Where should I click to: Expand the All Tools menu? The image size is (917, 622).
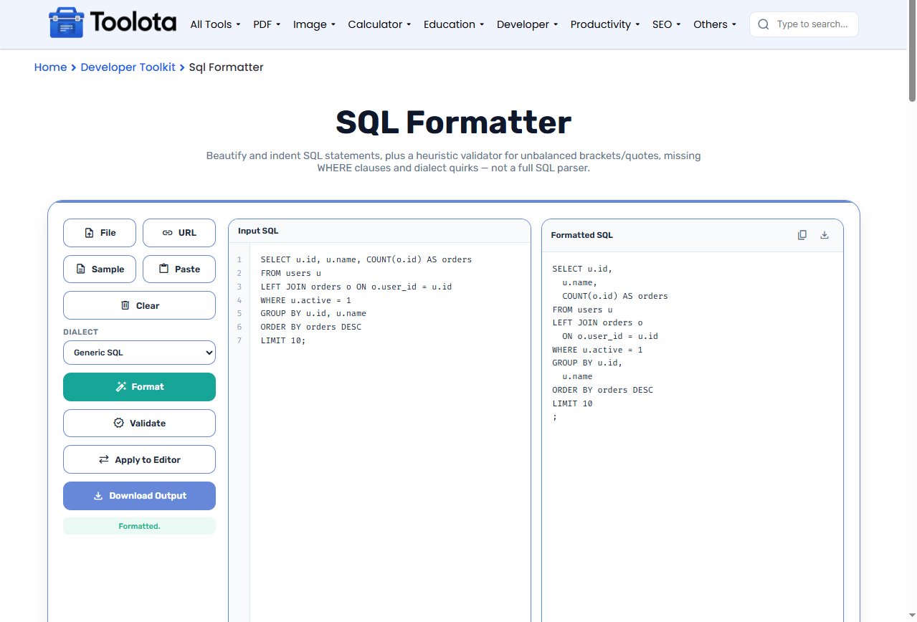[215, 24]
